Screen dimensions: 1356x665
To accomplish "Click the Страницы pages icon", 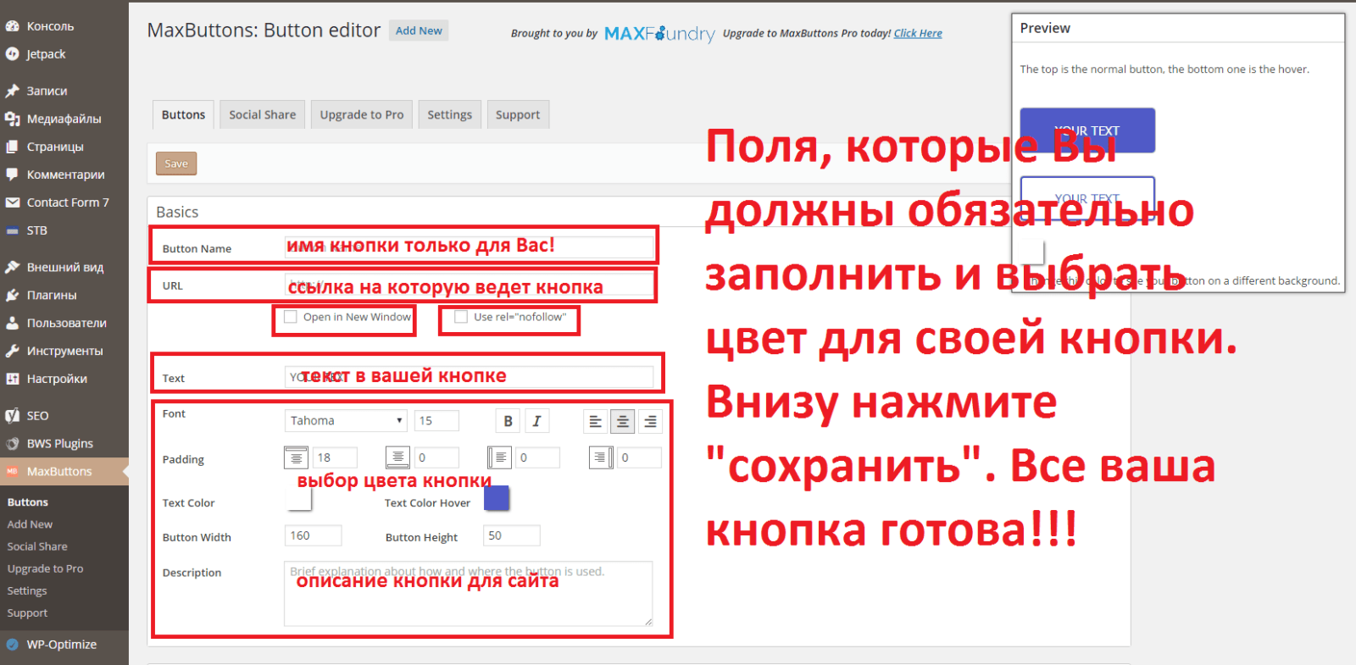I will [x=12, y=147].
